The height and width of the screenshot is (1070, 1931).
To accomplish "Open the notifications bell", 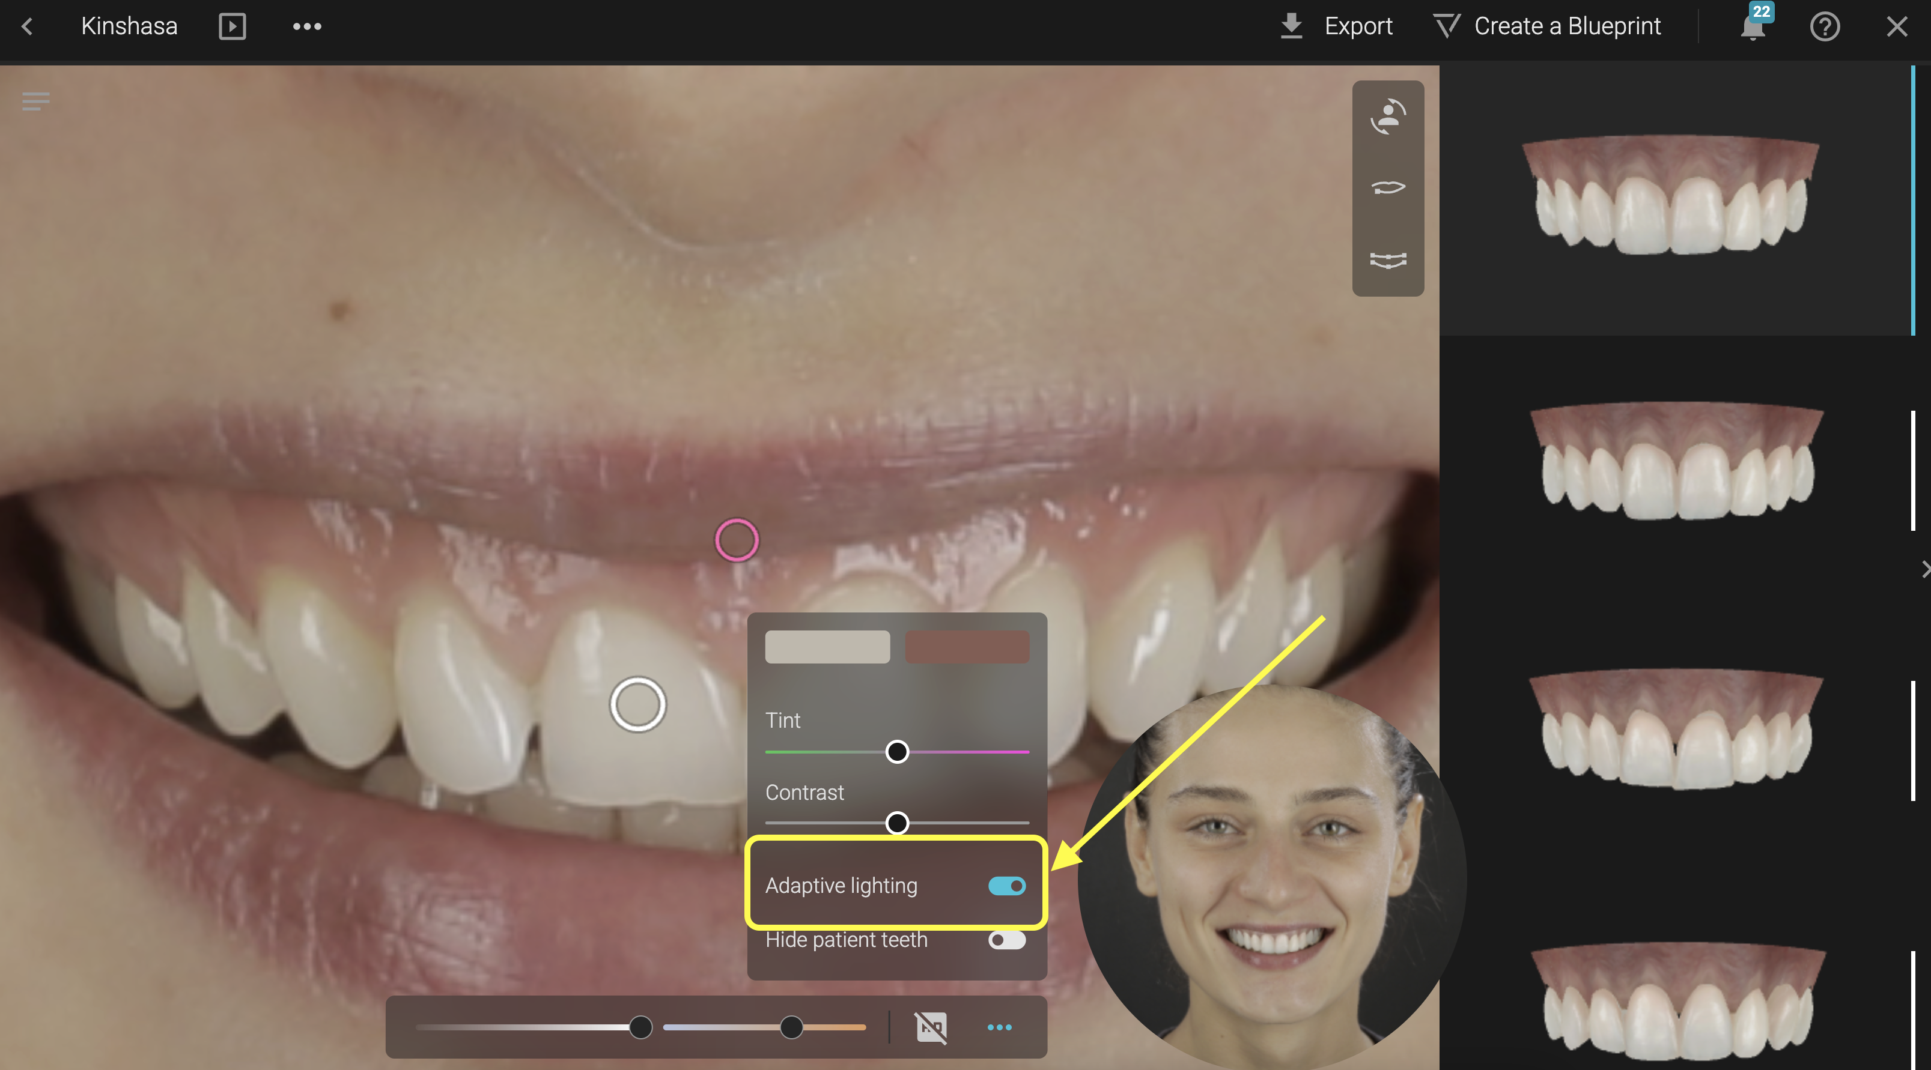I will click(1753, 28).
